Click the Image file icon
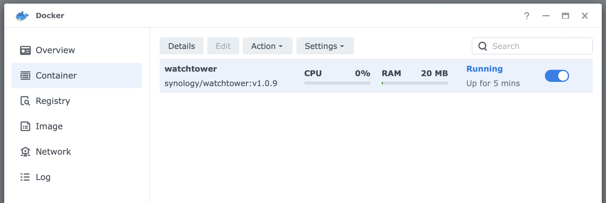This screenshot has width=606, height=203. pos(25,126)
